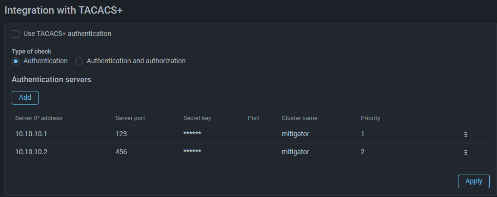The height and width of the screenshot is (197, 497).
Task: Click the Cluster name column header
Action: 299,118
